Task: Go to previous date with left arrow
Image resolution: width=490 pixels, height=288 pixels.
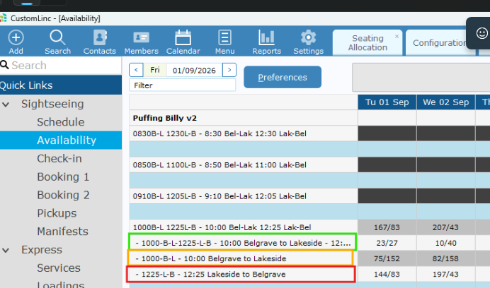Action: [x=136, y=70]
